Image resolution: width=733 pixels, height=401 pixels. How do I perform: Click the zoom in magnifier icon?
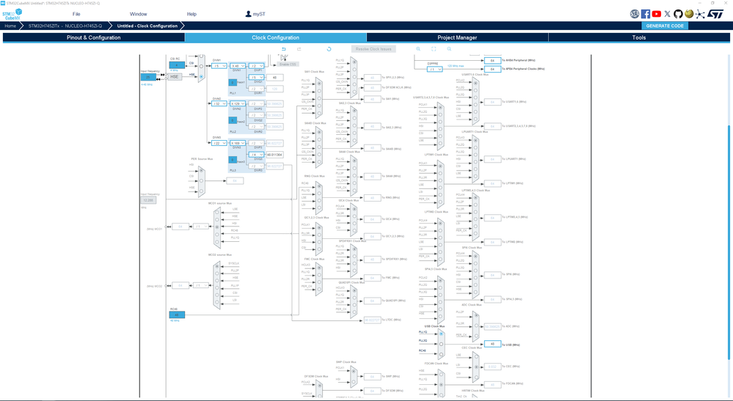[x=418, y=49]
